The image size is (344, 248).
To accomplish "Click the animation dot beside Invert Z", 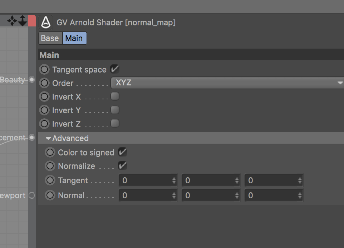I will click(44, 124).
